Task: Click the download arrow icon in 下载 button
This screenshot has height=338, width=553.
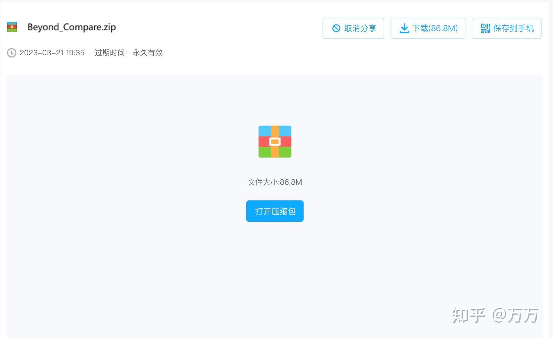Action: tap(404, 28)
